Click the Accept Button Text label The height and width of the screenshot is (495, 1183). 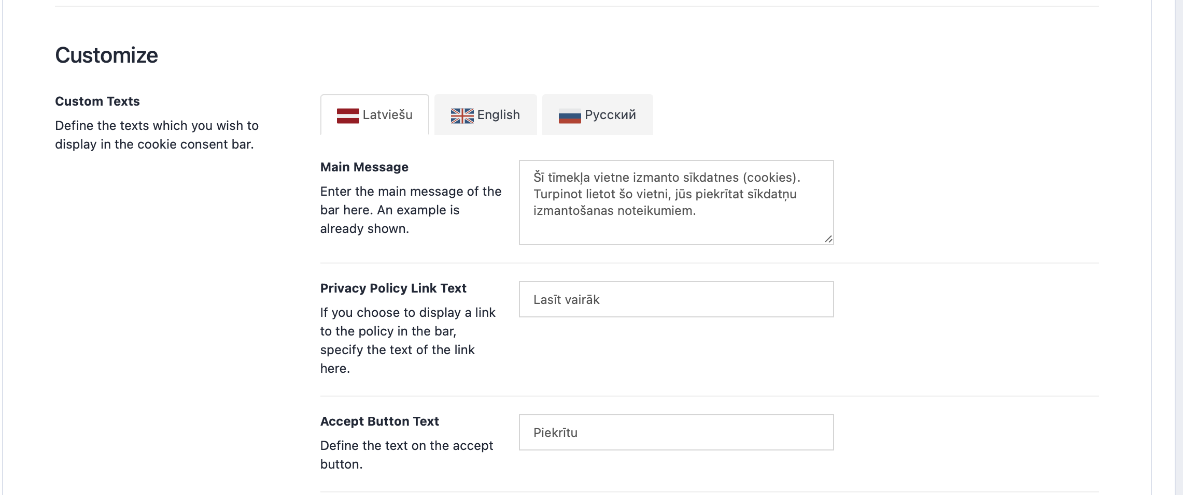379,421
